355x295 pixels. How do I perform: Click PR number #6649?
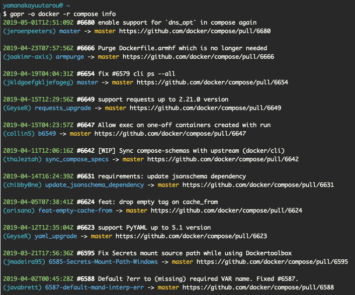[x=85, y=100]
